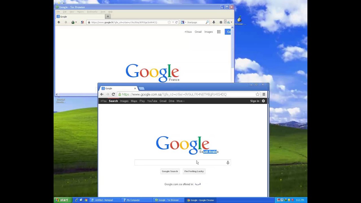The height and width of the screenshot is (203, 361).
Task: Expand the More dropdown in Google bar
Action: point(180,101)
